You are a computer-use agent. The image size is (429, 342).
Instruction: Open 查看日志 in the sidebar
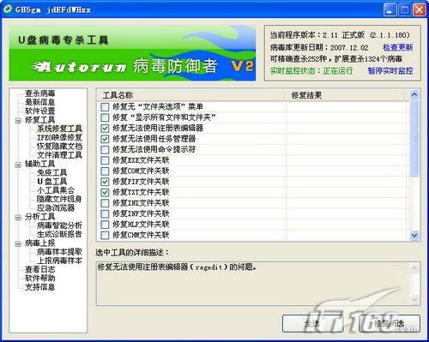point(39,269)
